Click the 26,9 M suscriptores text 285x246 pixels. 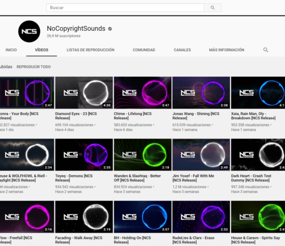(x=64, y=36)
